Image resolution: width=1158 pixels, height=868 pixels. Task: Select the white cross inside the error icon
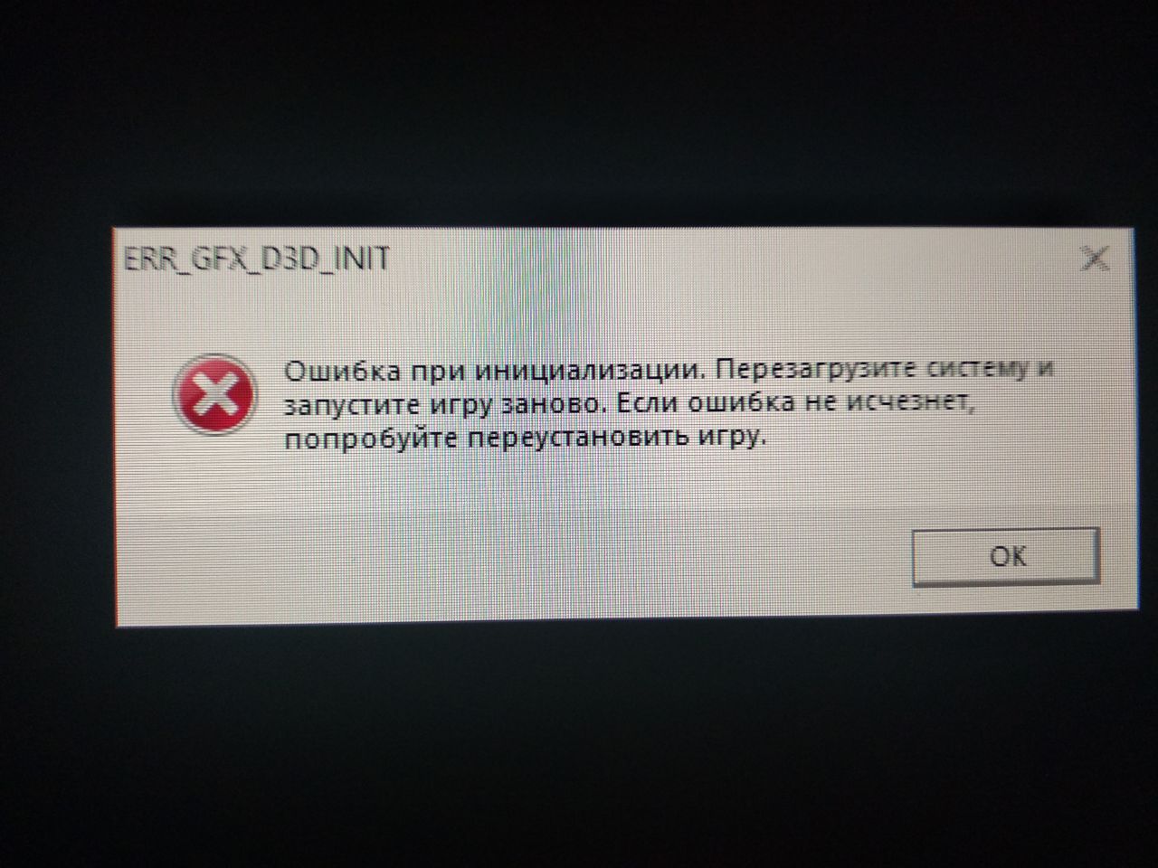(214, 393)
